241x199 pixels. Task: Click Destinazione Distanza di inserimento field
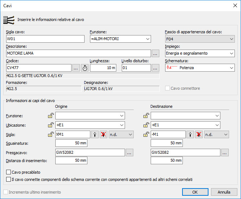click(167, 161)
